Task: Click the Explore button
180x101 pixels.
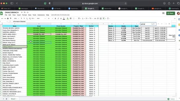Action: (171, 99)
